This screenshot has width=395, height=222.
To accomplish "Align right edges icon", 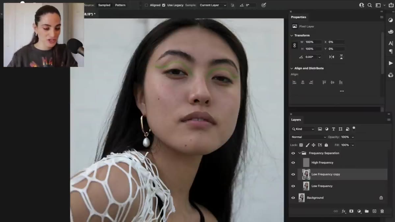I will click(x=311, y=82).
